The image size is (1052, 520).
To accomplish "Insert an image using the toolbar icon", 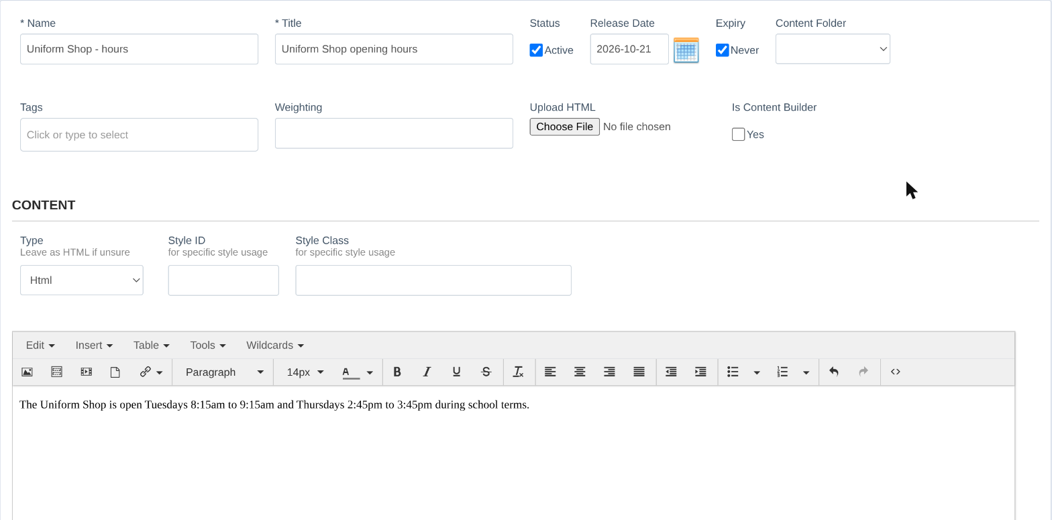I will click(27, 372).
